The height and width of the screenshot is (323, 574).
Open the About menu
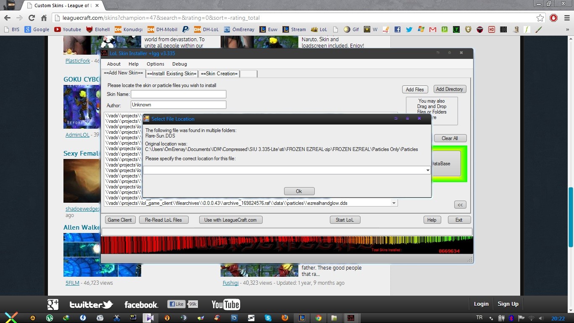pos(114,64)
